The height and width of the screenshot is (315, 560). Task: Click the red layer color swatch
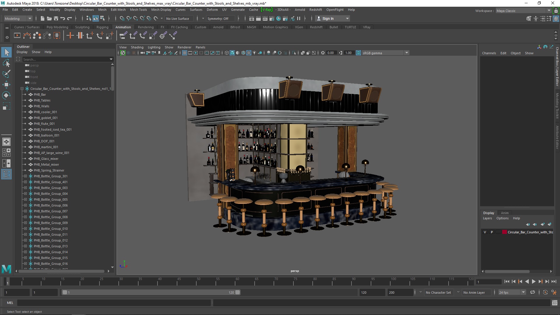point(504,232)
